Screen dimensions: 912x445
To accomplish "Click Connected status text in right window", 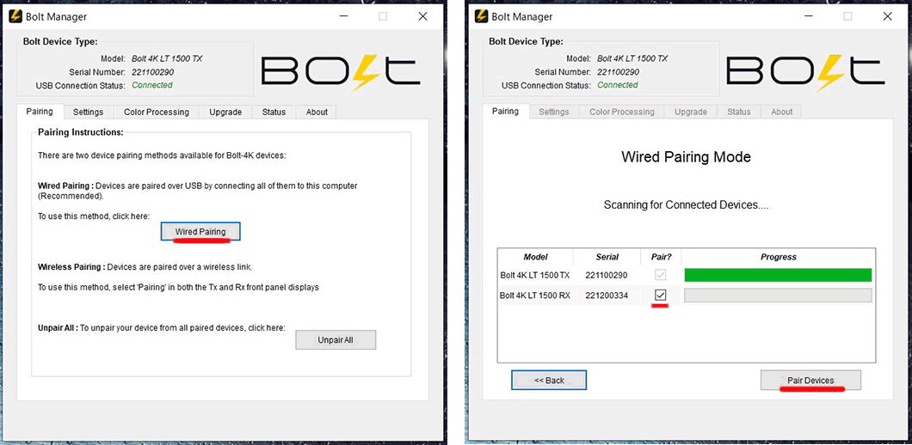I will (x=618, y=85).
